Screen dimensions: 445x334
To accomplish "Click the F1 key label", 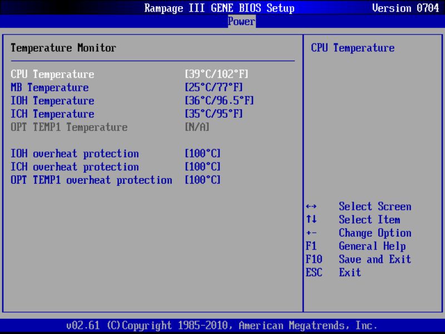I will [311, 246].
